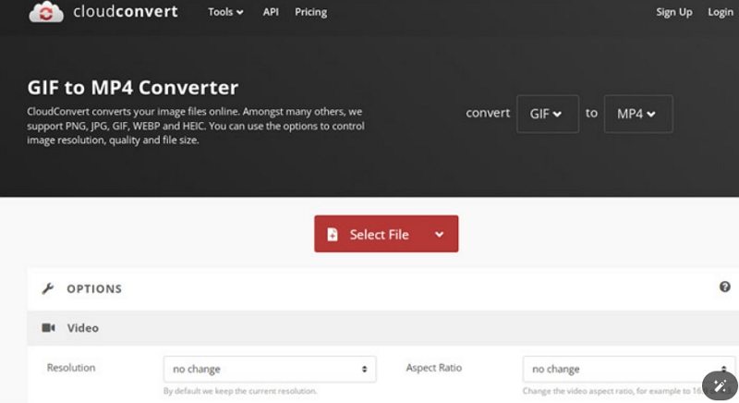Click the wrench icon beside Options
Screen dimensions: 739x403
48,288
